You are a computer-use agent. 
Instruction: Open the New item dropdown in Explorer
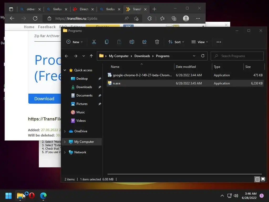(74, 42)
